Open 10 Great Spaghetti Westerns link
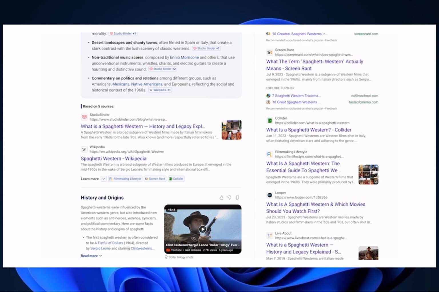439x292 pixels. (296, 102)
